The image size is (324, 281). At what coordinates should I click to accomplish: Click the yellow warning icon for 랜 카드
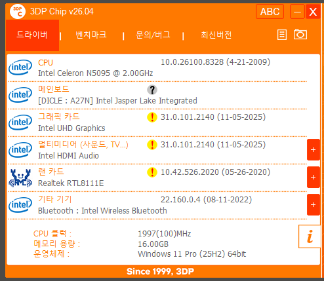(x=152, y=172)
